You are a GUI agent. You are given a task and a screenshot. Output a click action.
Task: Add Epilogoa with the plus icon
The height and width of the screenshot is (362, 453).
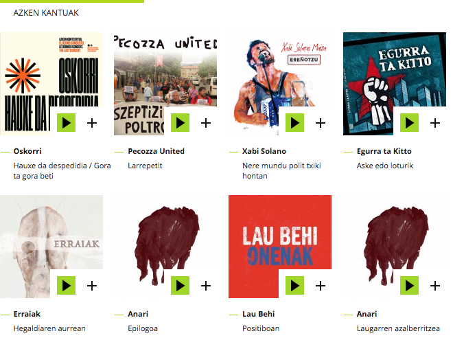click(x=206, y=286)
